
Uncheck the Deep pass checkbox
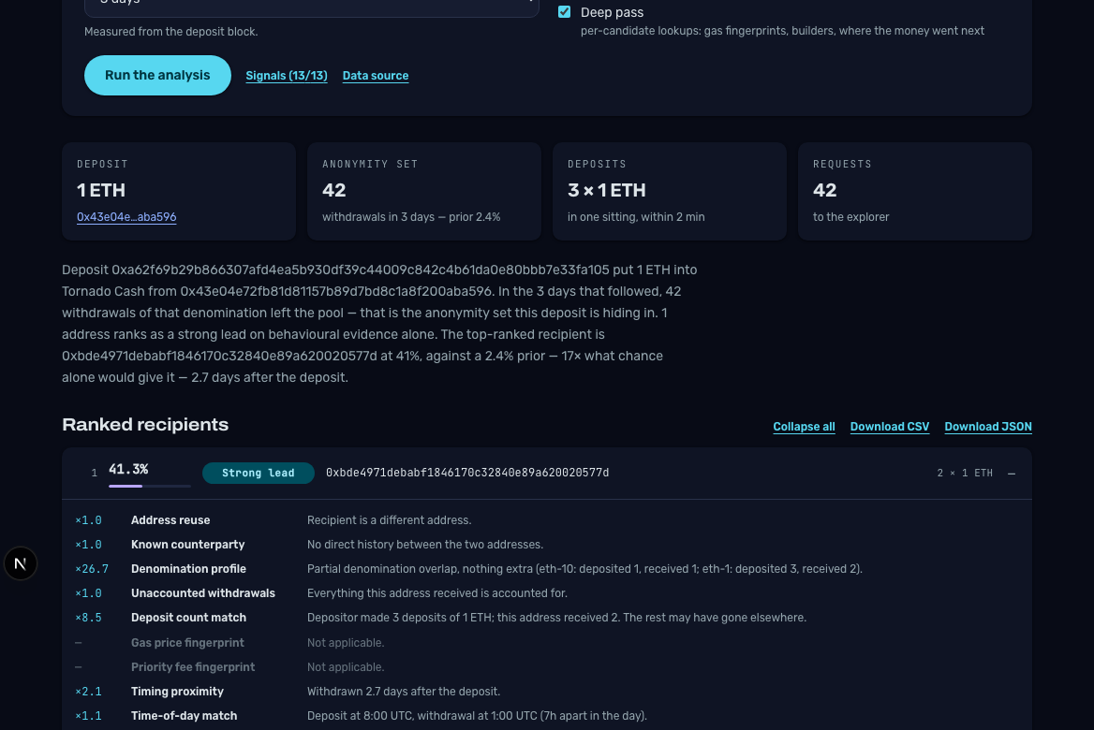click(x=565, y=12)
